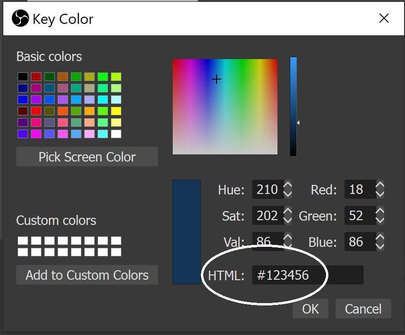Select the first Custom colors slot
This screenshot has height=335, width=405.
(23, 241)
